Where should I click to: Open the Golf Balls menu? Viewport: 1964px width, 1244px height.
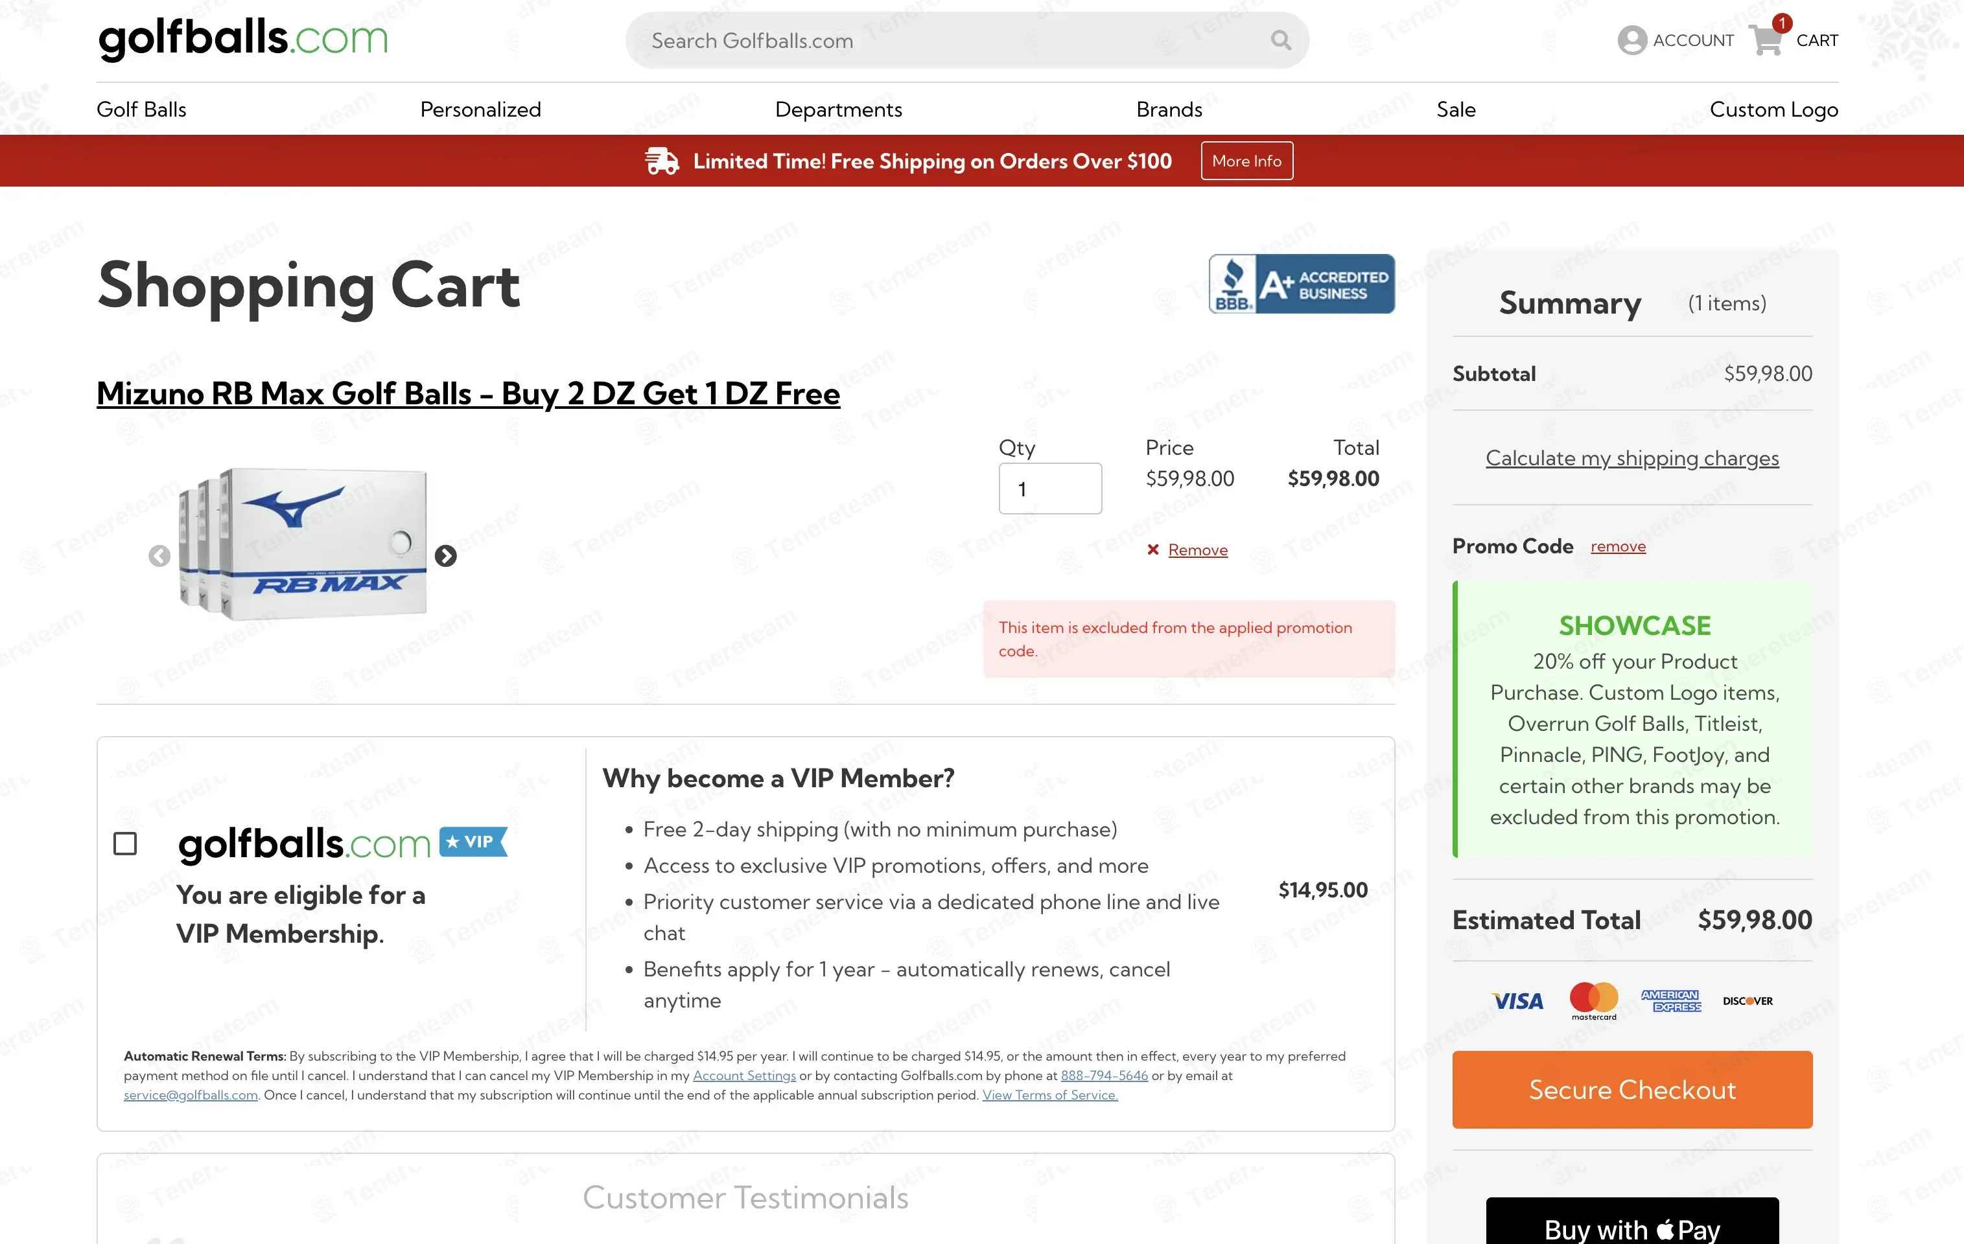(141, 109)
